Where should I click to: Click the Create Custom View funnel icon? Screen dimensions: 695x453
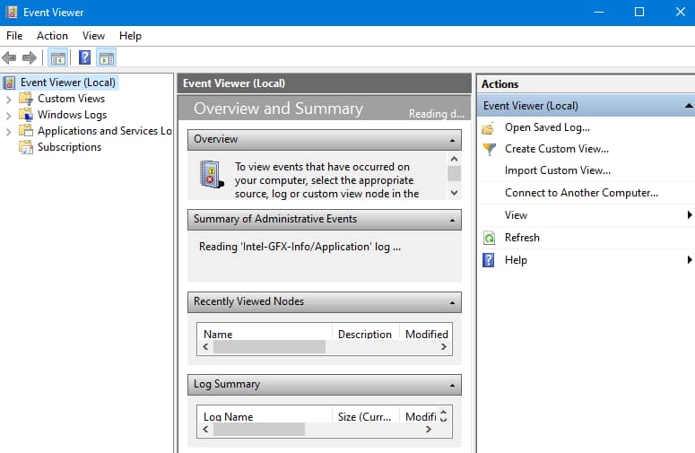point(489,150)
